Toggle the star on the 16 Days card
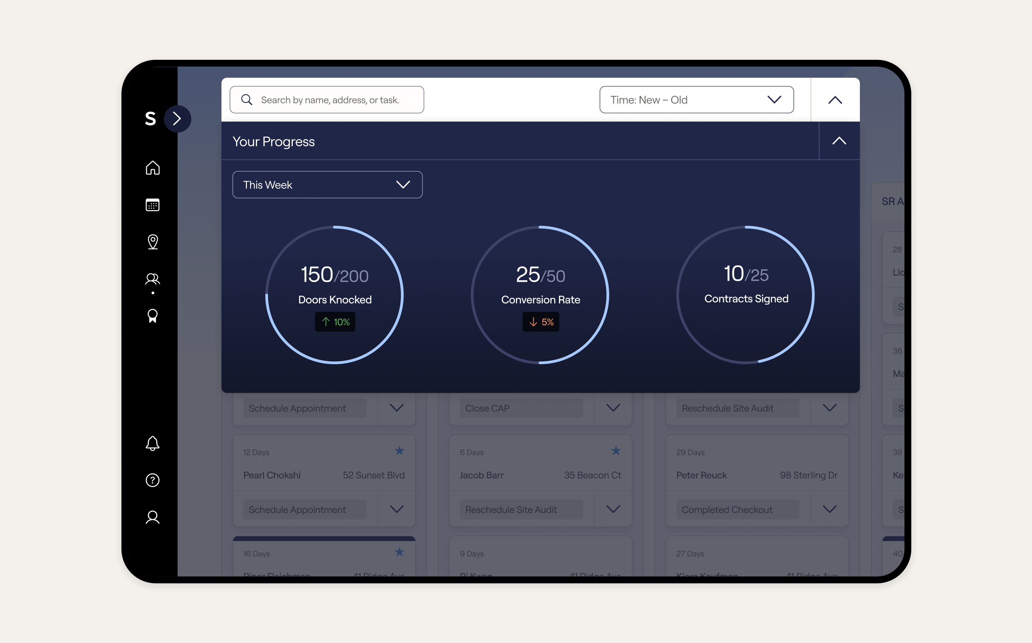 pos(400,552)
